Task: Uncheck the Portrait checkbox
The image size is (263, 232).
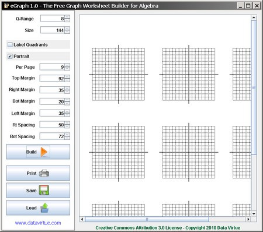Action: 10,57
